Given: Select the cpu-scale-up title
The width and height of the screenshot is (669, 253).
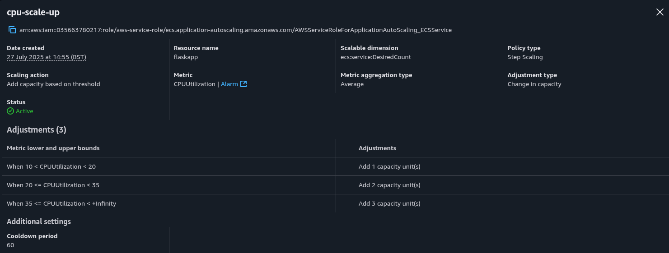Looking at the screenshot, I should coord(33,12).
